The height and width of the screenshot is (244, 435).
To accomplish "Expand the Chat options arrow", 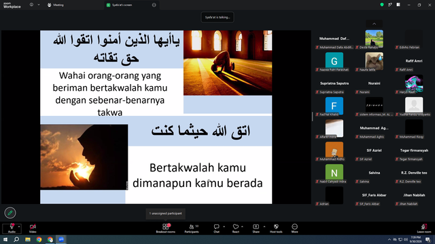I will 224,226.
